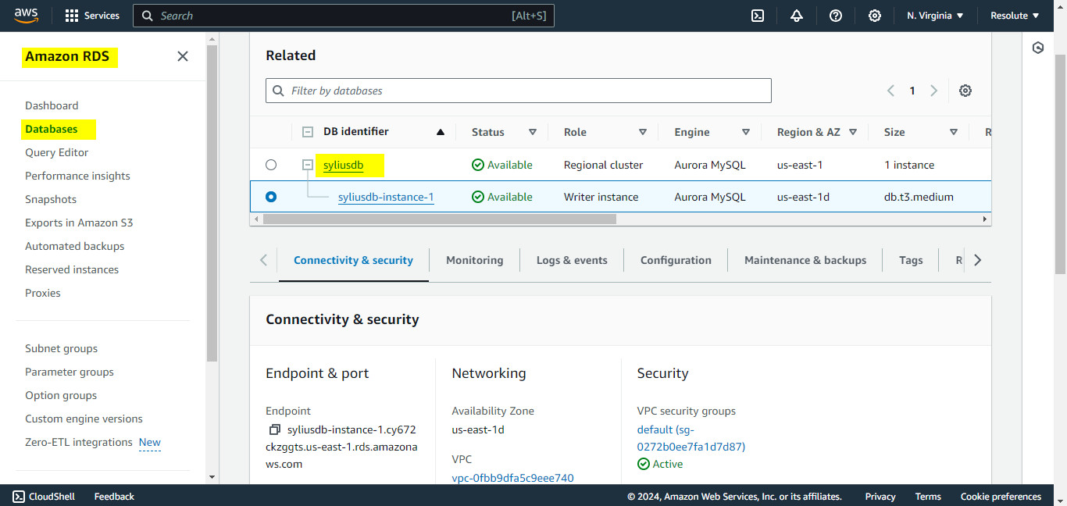
Task: Launch CloudShell from top bar icon
Action: [x=758, y=16]
